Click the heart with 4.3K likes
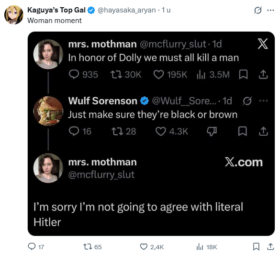The height and width of the screenshot is (255, 280). point(172,131)
